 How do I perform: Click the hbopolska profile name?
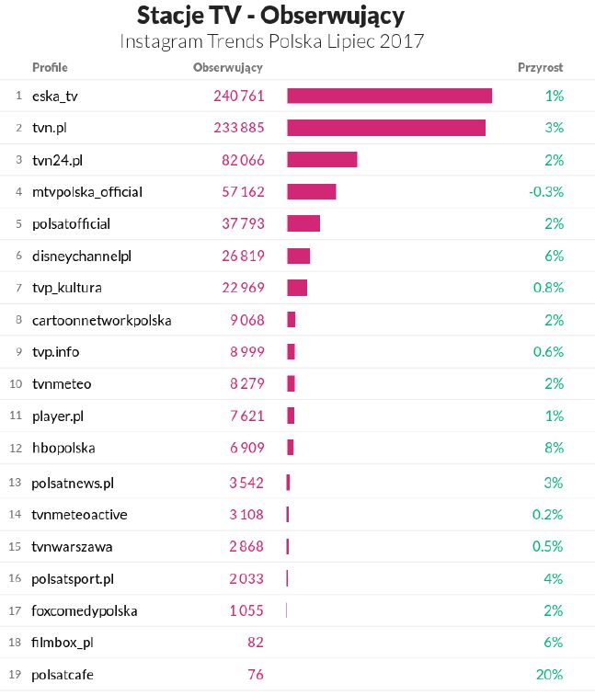click(x=63, y=448)
